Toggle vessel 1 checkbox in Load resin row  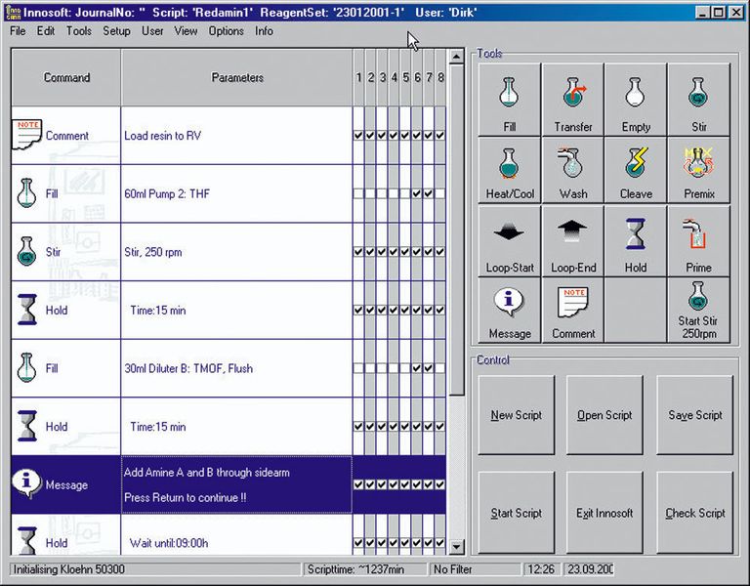point(358,136)
